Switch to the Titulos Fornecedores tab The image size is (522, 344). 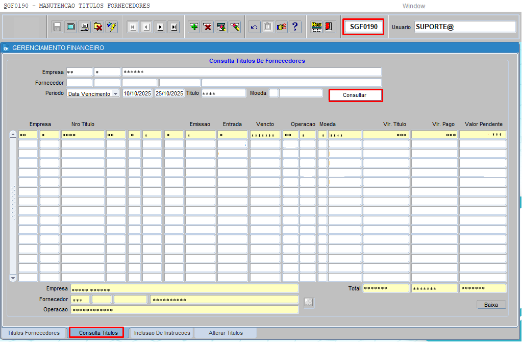tap(34, 333)
